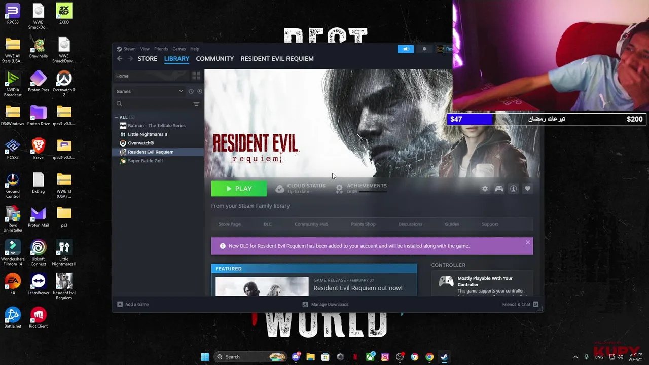
Task: Open the game's Store Page link
Action: pos(229,224)
